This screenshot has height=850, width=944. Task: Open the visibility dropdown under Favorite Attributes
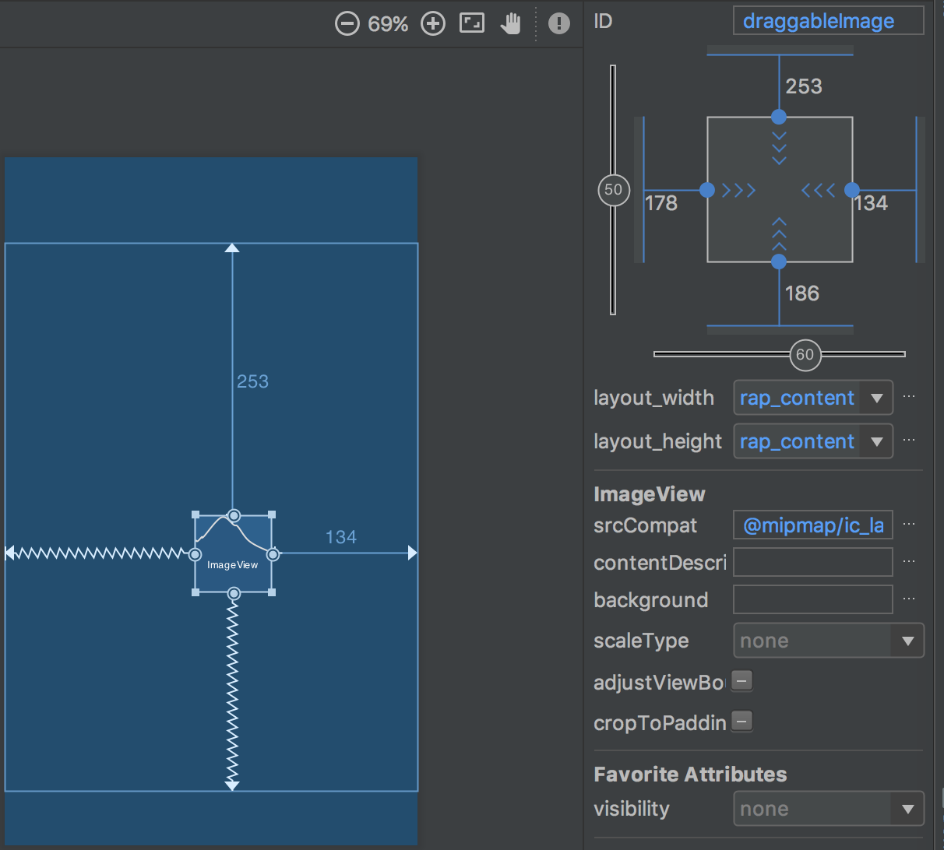click(x=907, y=808)
